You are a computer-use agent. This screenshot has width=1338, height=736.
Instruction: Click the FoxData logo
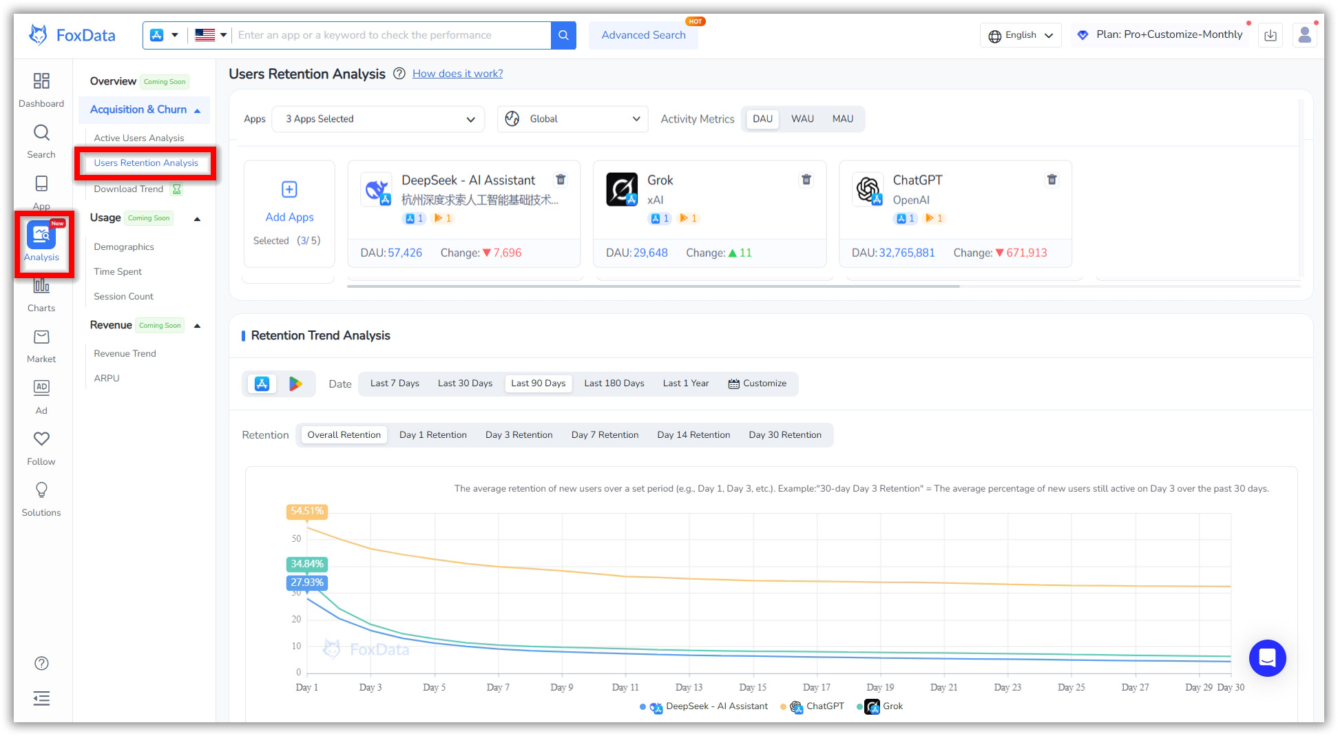click(72, 35)
